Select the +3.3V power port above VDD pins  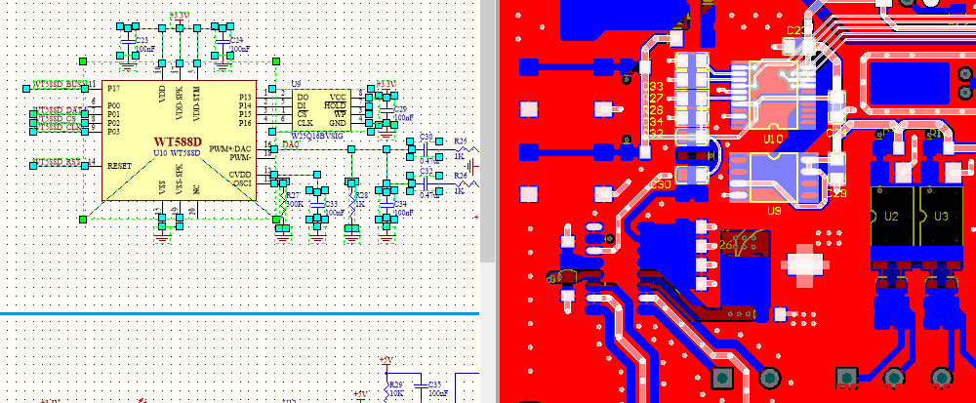178,20
